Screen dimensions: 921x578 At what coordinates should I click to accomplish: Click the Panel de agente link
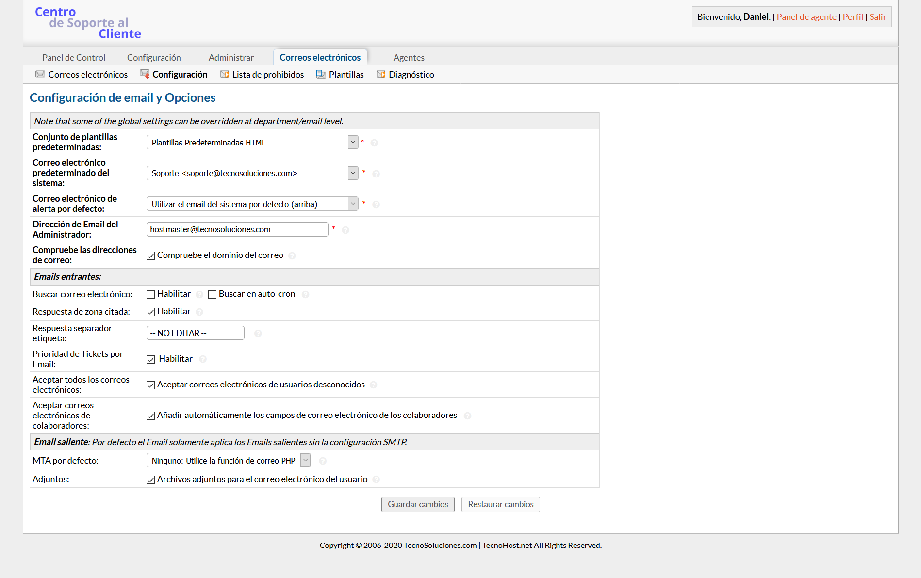806,16
